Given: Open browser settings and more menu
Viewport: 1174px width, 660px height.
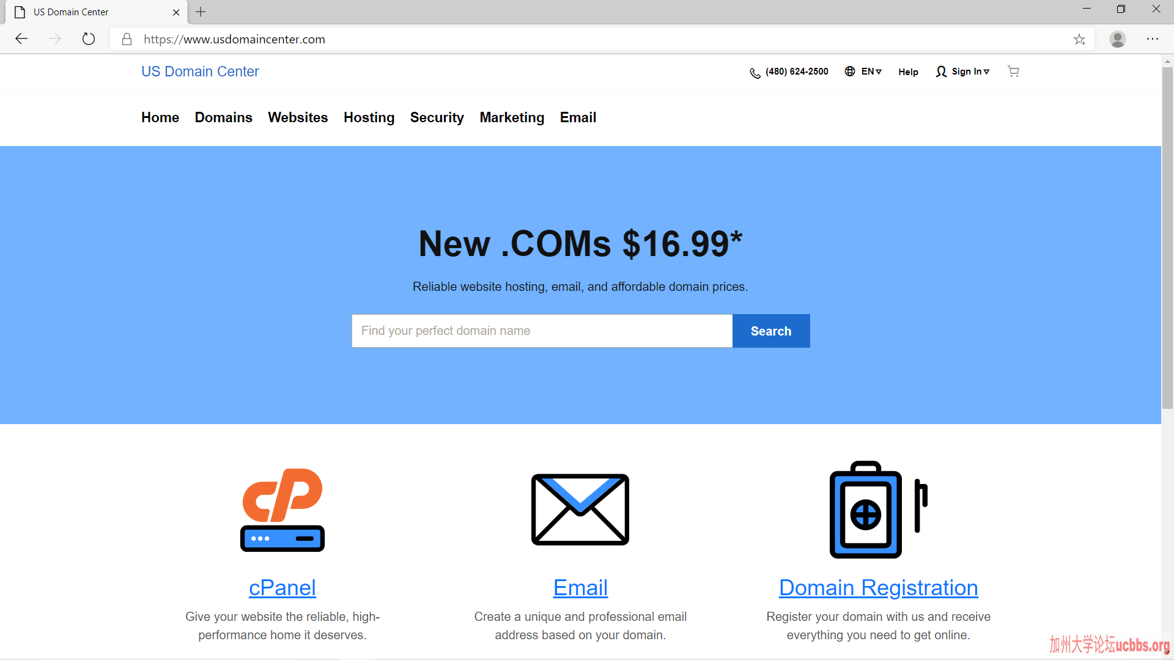Looking at the screenshot, I should pyautogui.click(x=1153, y=39).
